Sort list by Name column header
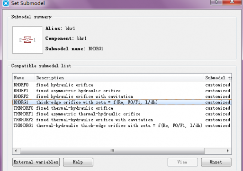This screenshot has height=171, width=243. coord(24,78)
